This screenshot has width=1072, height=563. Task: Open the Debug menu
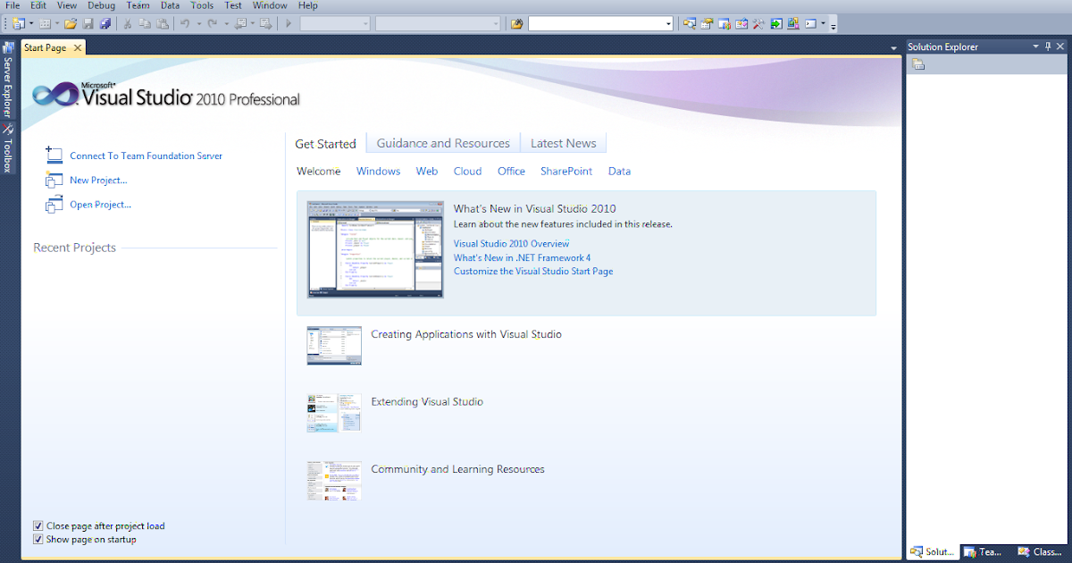click(102, 5)
